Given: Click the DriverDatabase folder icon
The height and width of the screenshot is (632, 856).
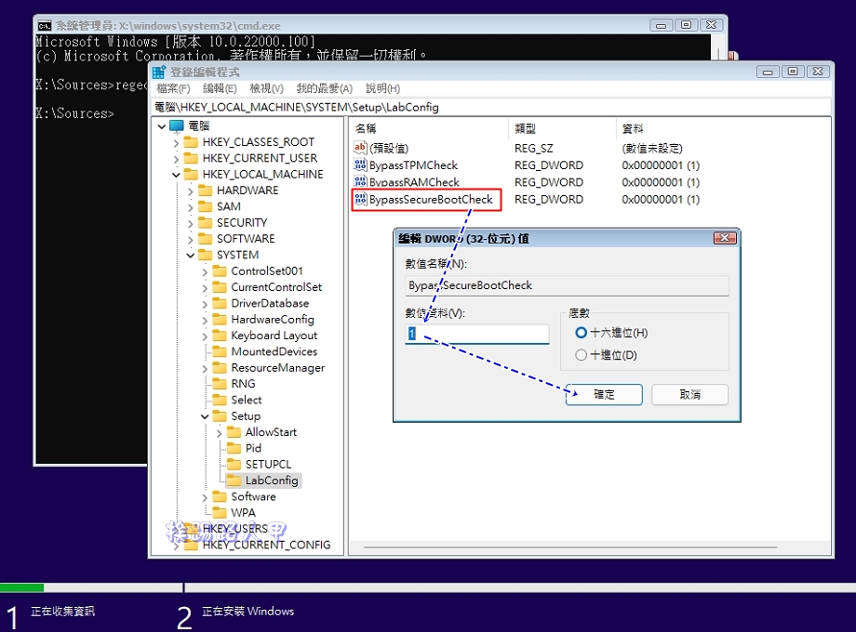Looking at the screenshot, I should pos(220,303).
